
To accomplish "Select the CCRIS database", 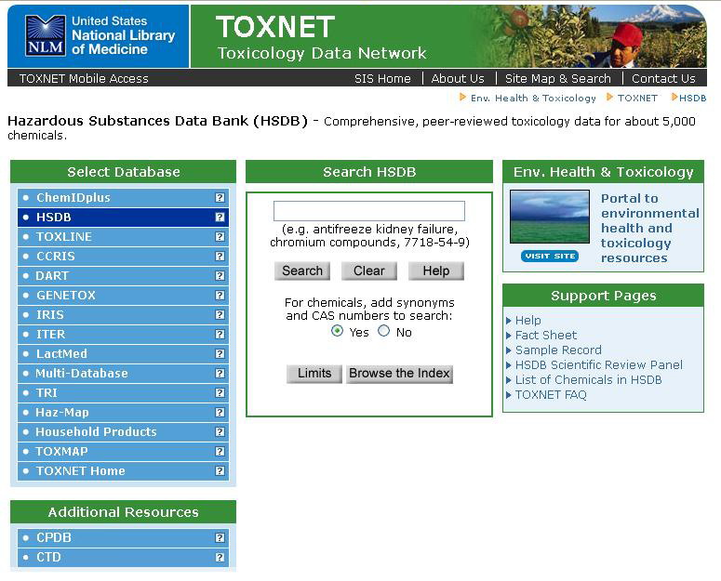I will (x=123, y=257).
